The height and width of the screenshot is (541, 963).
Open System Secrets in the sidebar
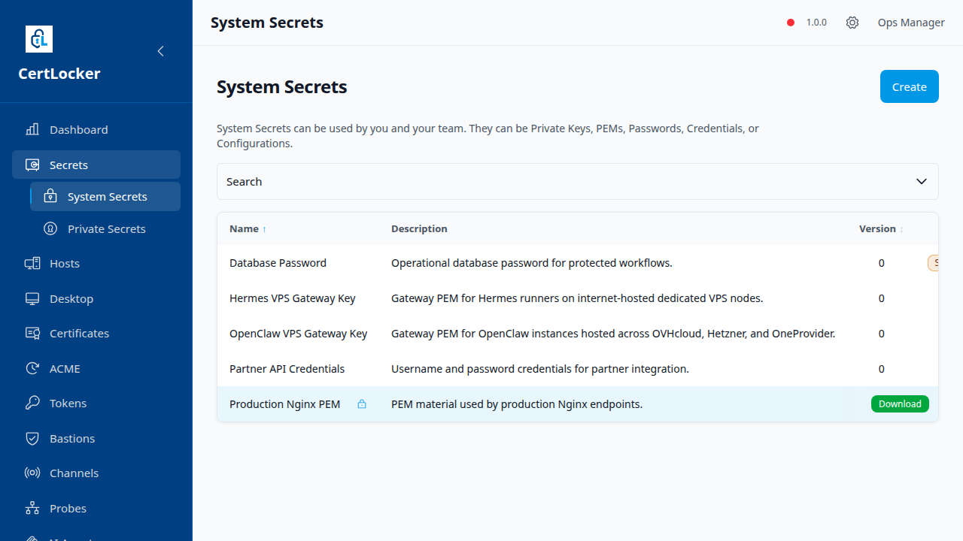tap(105, 196)
